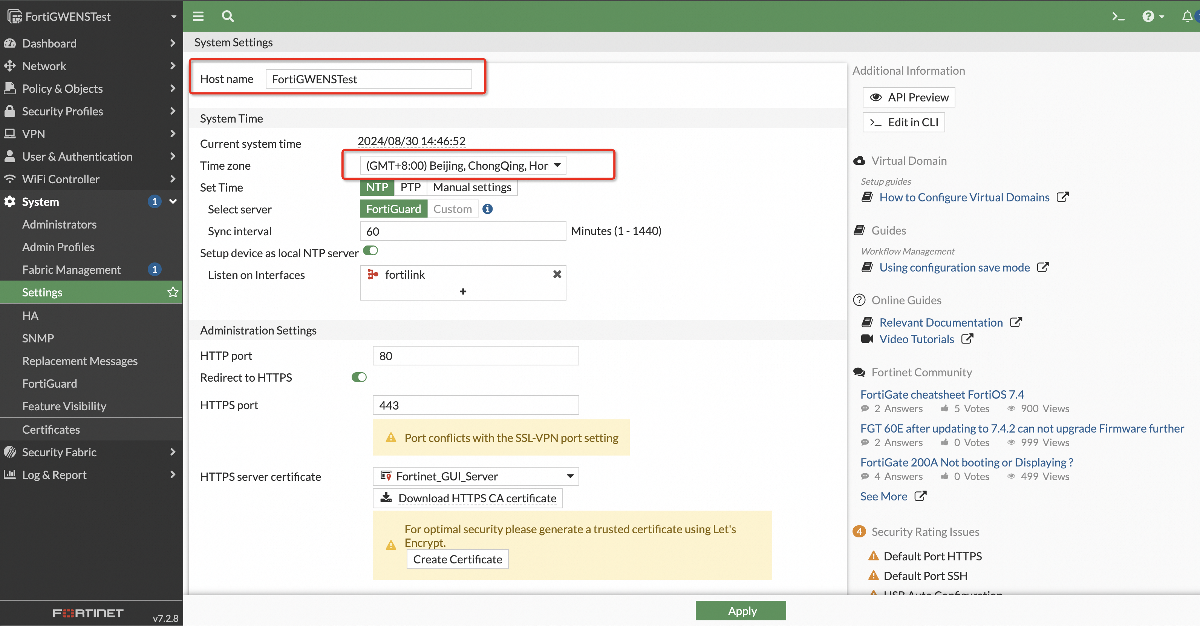Disable the Redirect to HTTPS switch
1200x626 pixels.
tap(359, 377)
